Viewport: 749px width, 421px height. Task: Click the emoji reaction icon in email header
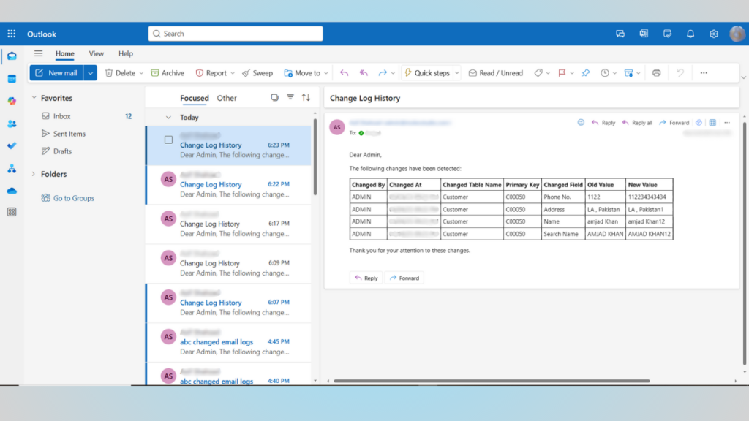point(581,123)
